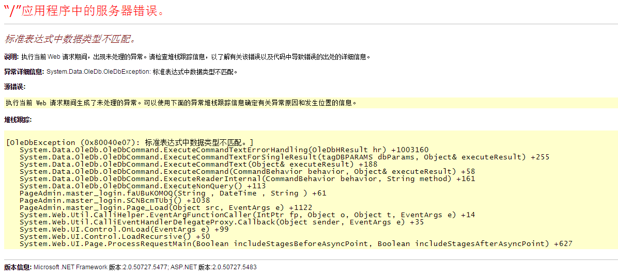Click the ExecuteCommandTextForSingleResult stack trace line

(284, 157)
